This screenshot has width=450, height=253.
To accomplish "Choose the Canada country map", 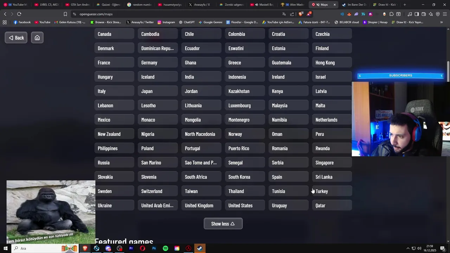I will pyautogui.click(x=114, y=34).
